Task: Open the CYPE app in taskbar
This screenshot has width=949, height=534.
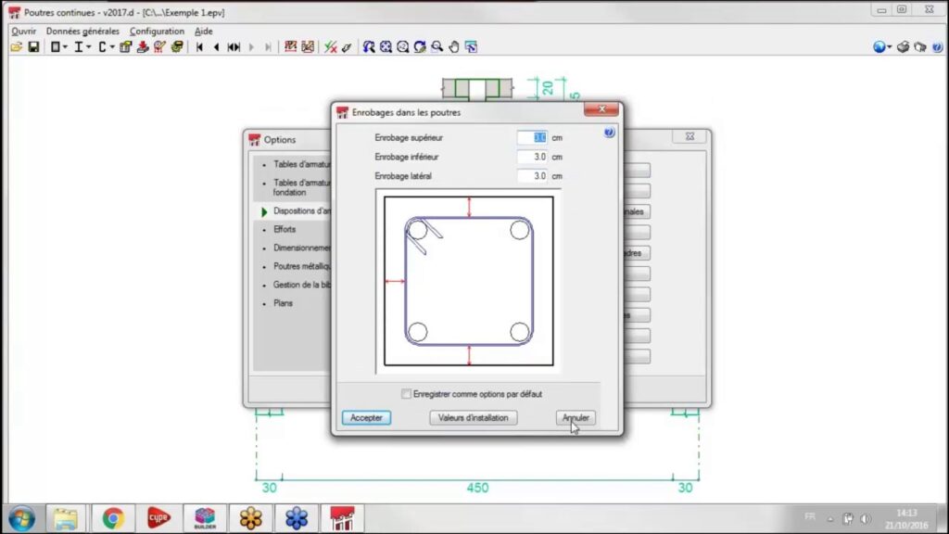Action: tap(159, 517)
